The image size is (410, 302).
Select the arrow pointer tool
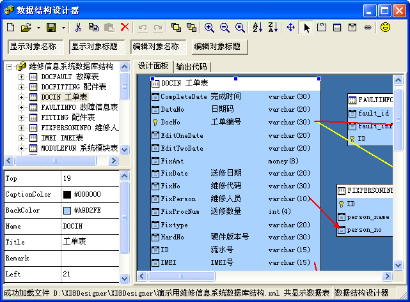pyautogui.click(x=306, y=27)
